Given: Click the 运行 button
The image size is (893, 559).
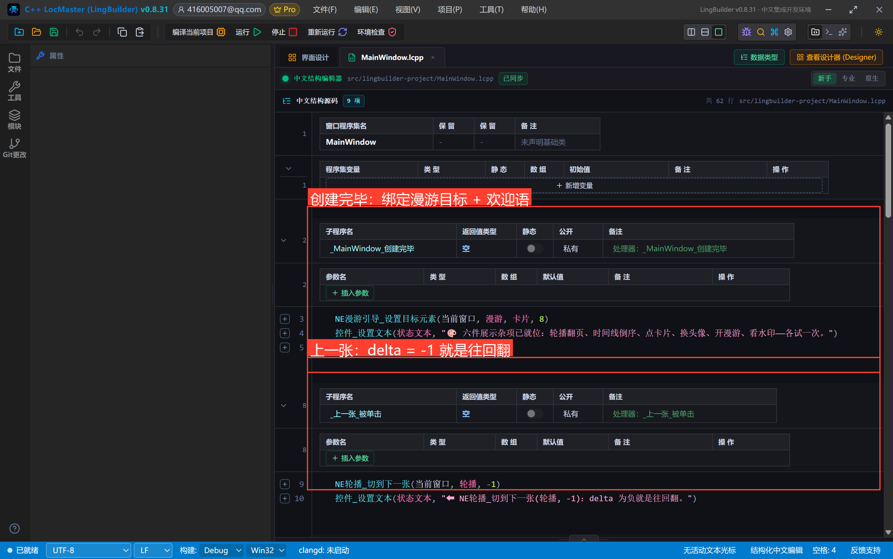Looking at the screenshot, I should pyautogui.click(x=248, y=32).
